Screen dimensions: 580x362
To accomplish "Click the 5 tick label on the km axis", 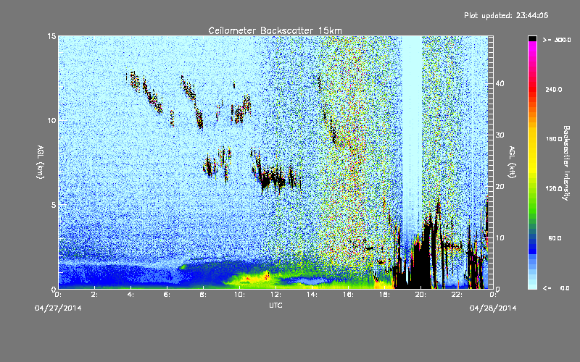I will 54,205.
